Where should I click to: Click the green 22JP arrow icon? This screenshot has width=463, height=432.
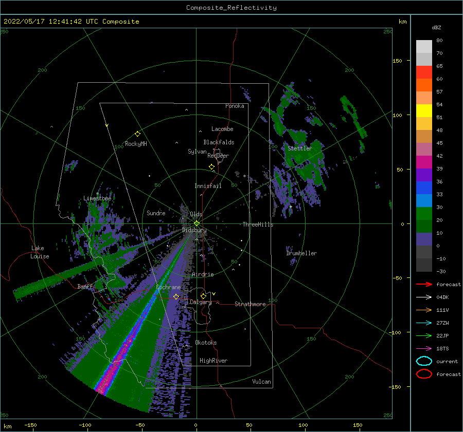(x=424, y=335)
